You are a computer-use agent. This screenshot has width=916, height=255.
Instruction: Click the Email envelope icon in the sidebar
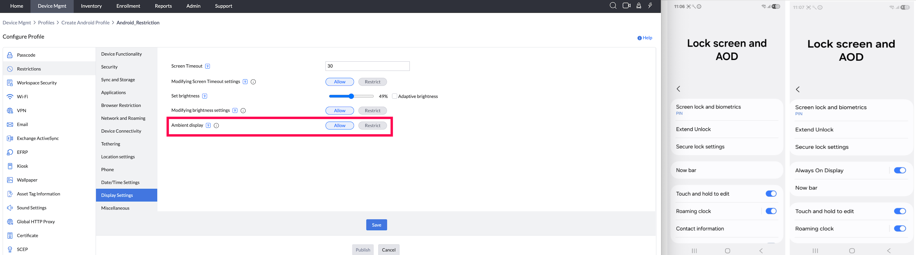pos(10,124)
